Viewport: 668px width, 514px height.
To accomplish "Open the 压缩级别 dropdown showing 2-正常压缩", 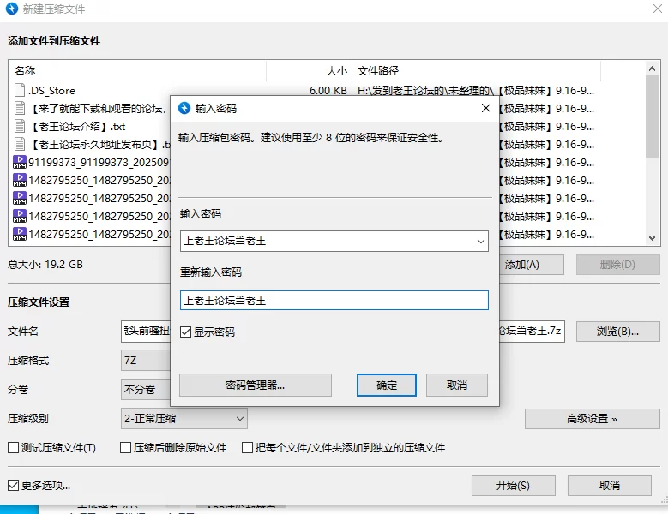I will pos(184,419).
